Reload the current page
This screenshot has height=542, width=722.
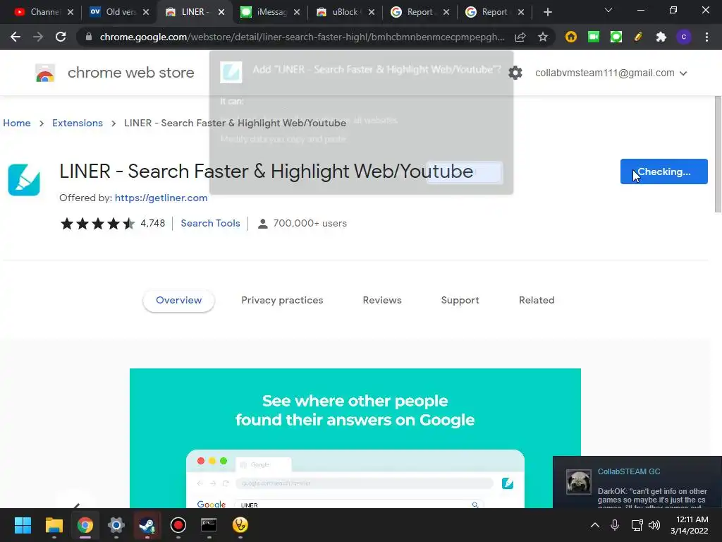tap(61, 37)
